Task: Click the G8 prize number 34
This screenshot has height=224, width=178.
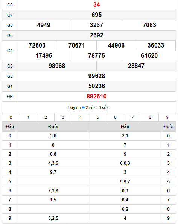Action: pyautogui.click(x=97, y=5)
